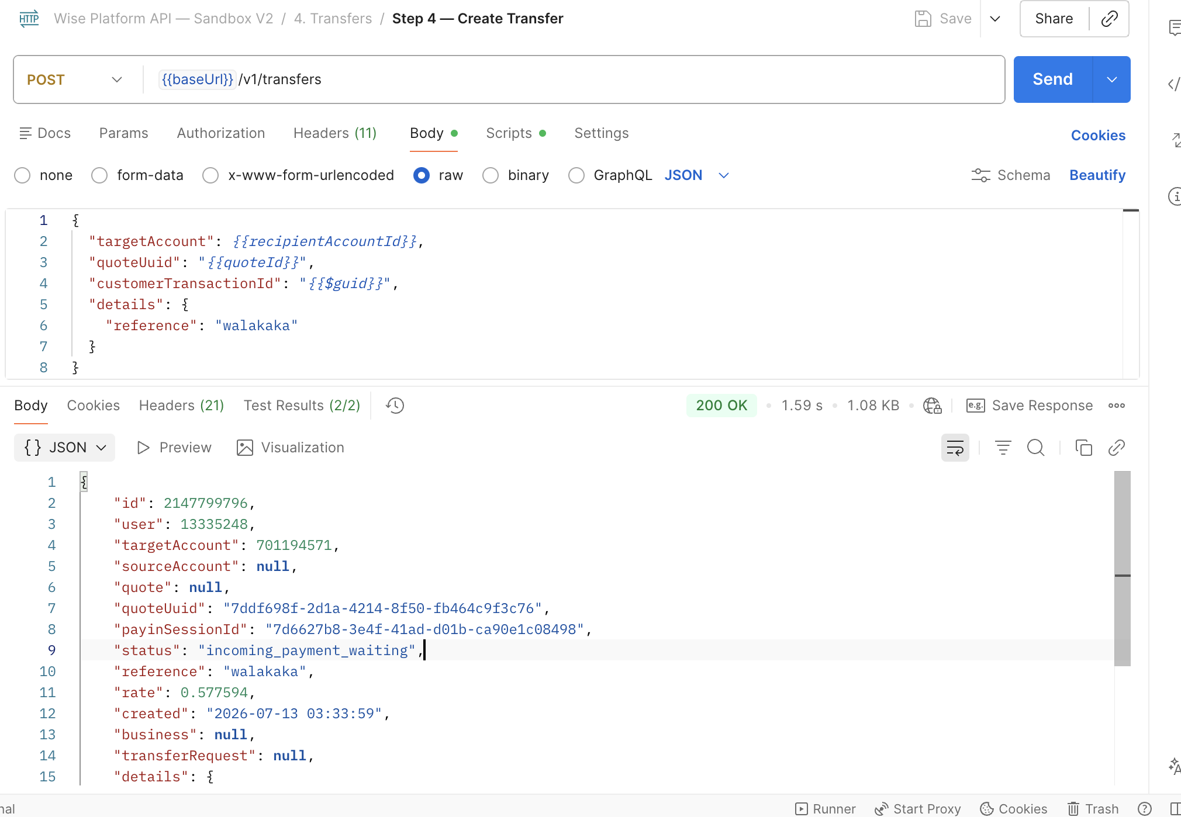This screenshot has width=1181, height=817.
Task: Open response more options ellipsis
Action: (x=1117, y=406)
